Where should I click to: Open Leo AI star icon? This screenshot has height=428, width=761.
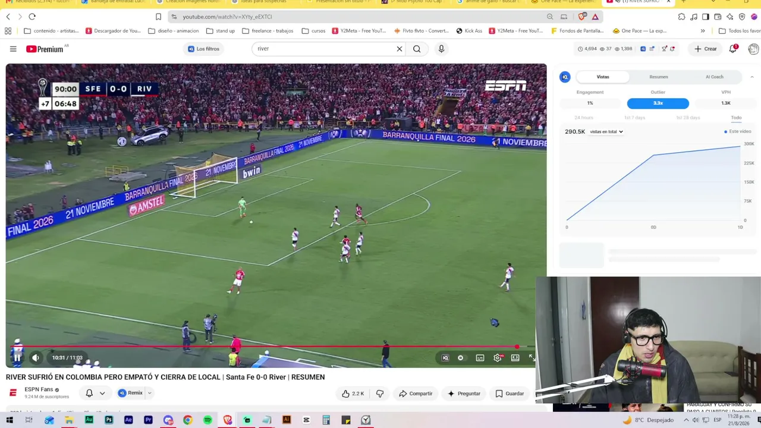[729, 17]
